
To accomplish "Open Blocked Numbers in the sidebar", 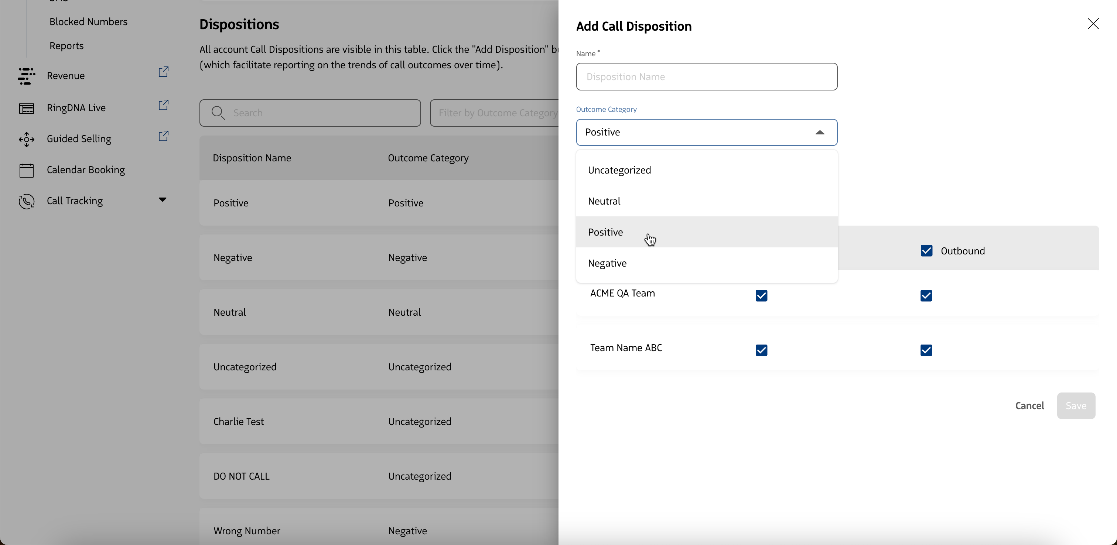I will click(x=88, y=22).
